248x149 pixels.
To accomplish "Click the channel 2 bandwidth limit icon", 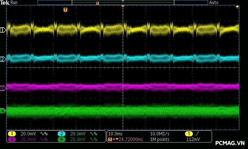I will (x=93, y=134).
